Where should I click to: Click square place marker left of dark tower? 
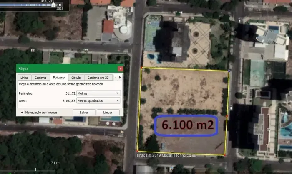click(x=149, y=23)
